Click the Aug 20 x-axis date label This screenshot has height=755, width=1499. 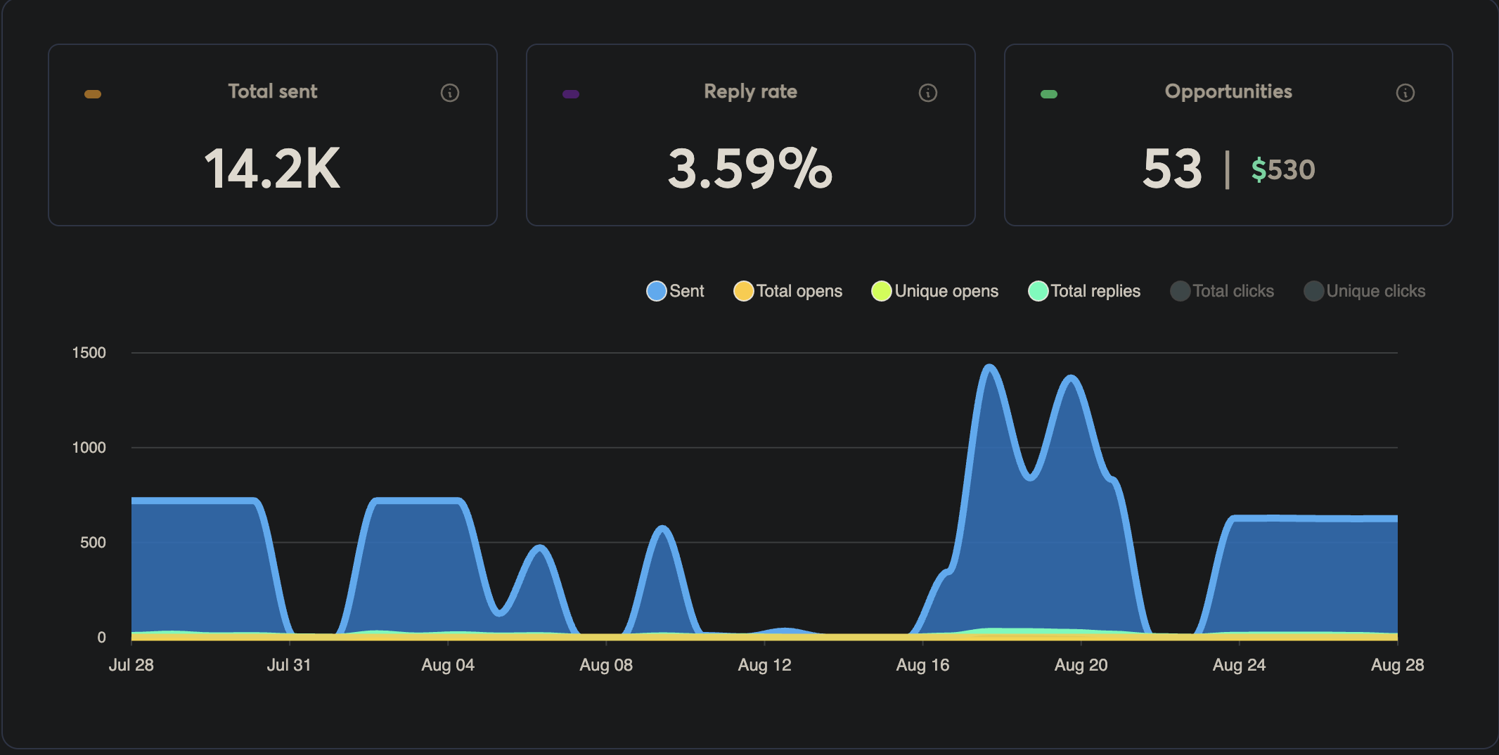(1081, 665)
